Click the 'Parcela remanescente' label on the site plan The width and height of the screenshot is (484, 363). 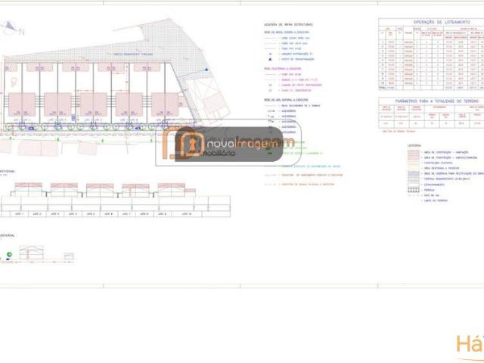click(x=133, y=54)
